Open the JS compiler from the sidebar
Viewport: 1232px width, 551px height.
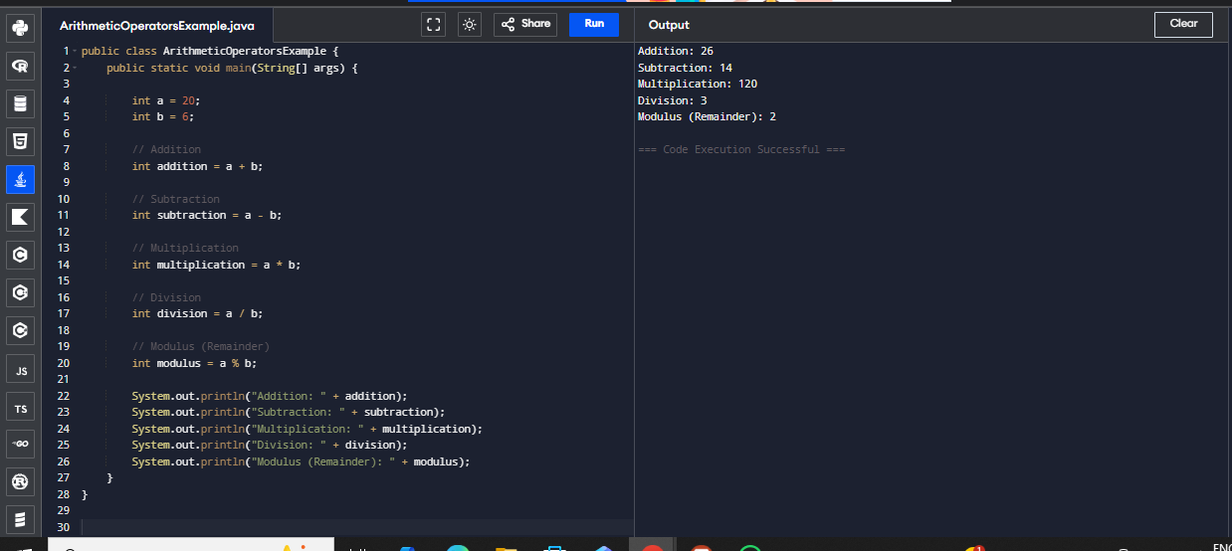[20, 370]
